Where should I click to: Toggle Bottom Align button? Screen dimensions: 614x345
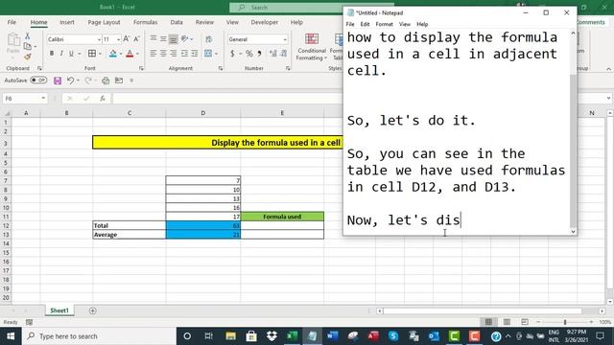(x=173, y=39)
